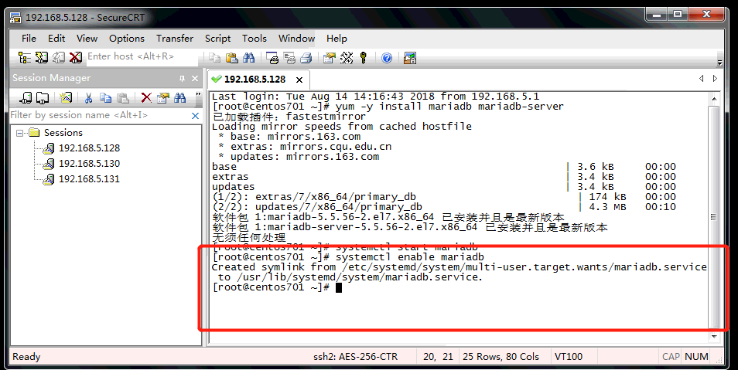Click the blue Help question-mark icon
This screenshot has height=370, width=738.
click(387, 58)
